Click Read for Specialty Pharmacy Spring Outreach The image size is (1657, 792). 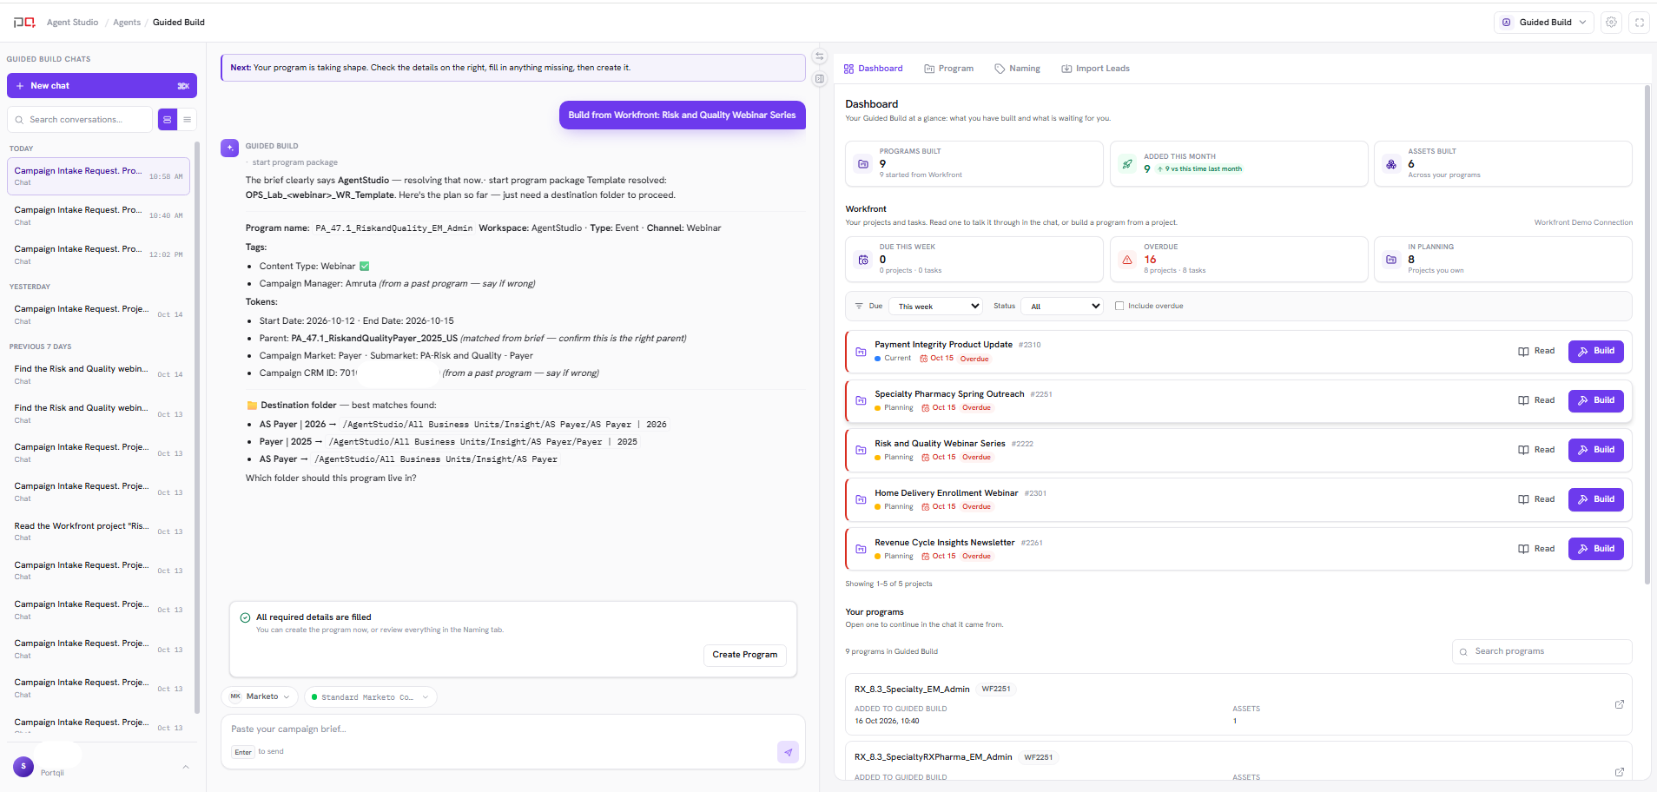1535,400
